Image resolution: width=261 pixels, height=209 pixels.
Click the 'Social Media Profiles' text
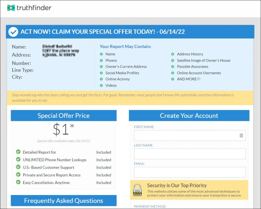(x=122, y=73)
